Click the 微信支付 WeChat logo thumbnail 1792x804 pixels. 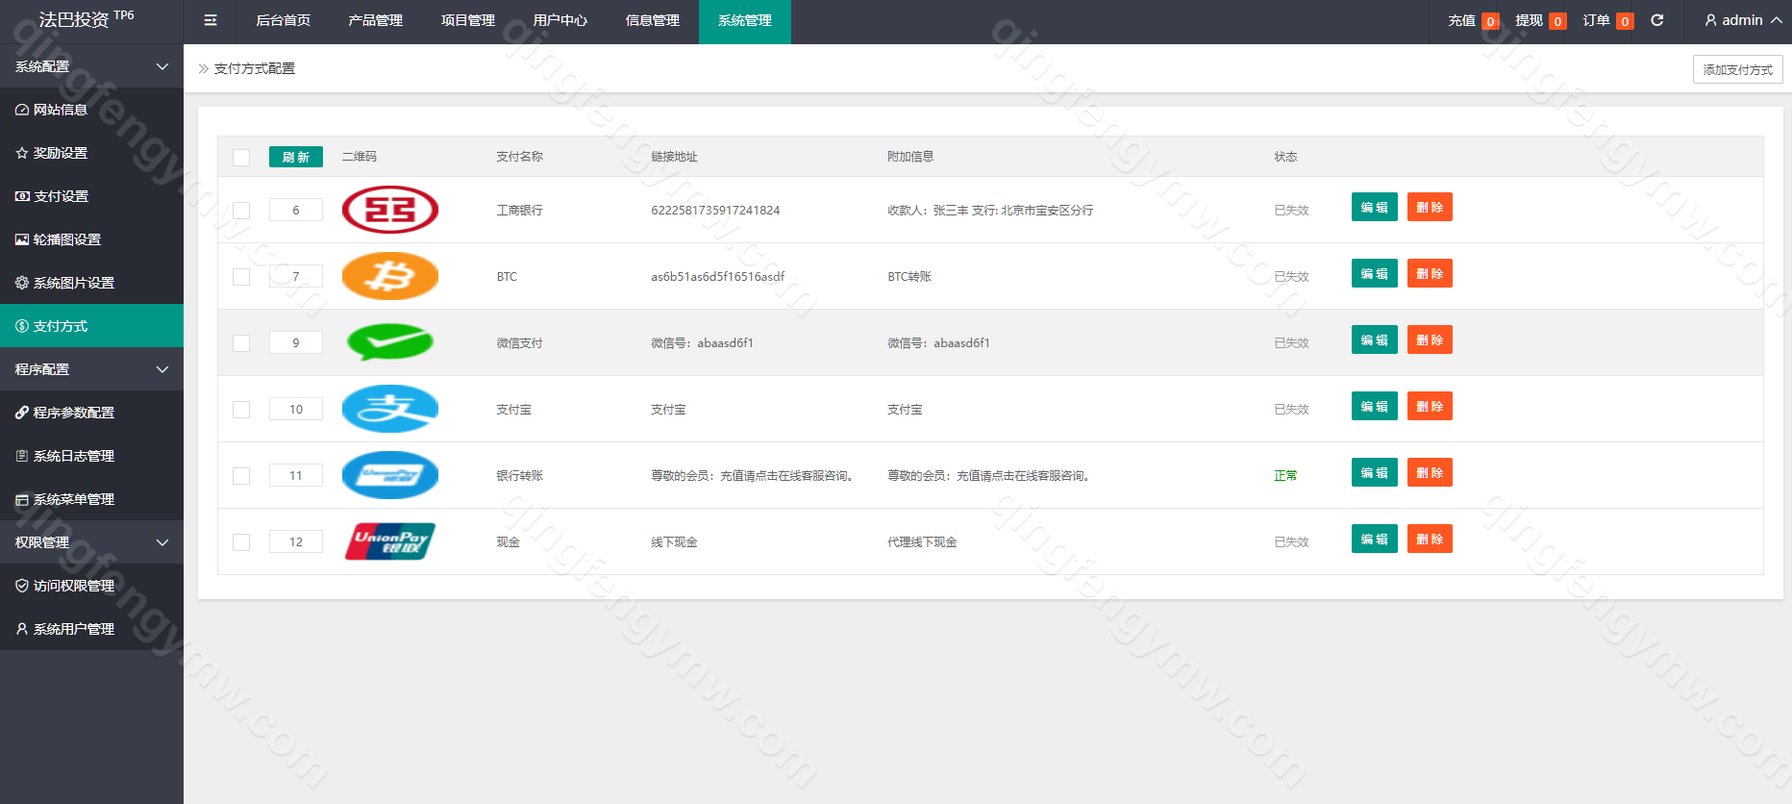pos(390,342)
